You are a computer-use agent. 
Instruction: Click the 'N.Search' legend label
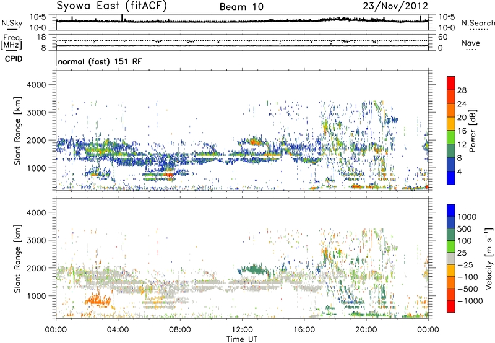click(478, 23)
